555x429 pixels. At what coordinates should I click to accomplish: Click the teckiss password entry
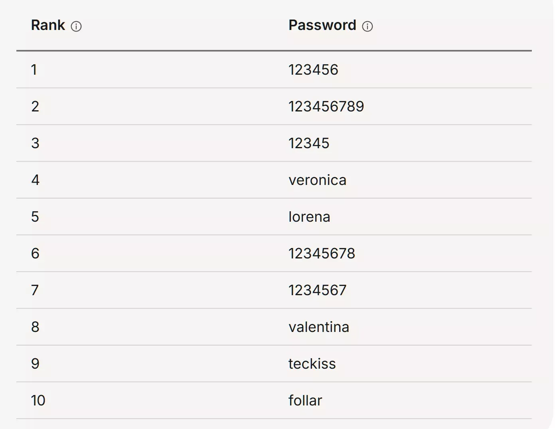coord(312,364)
